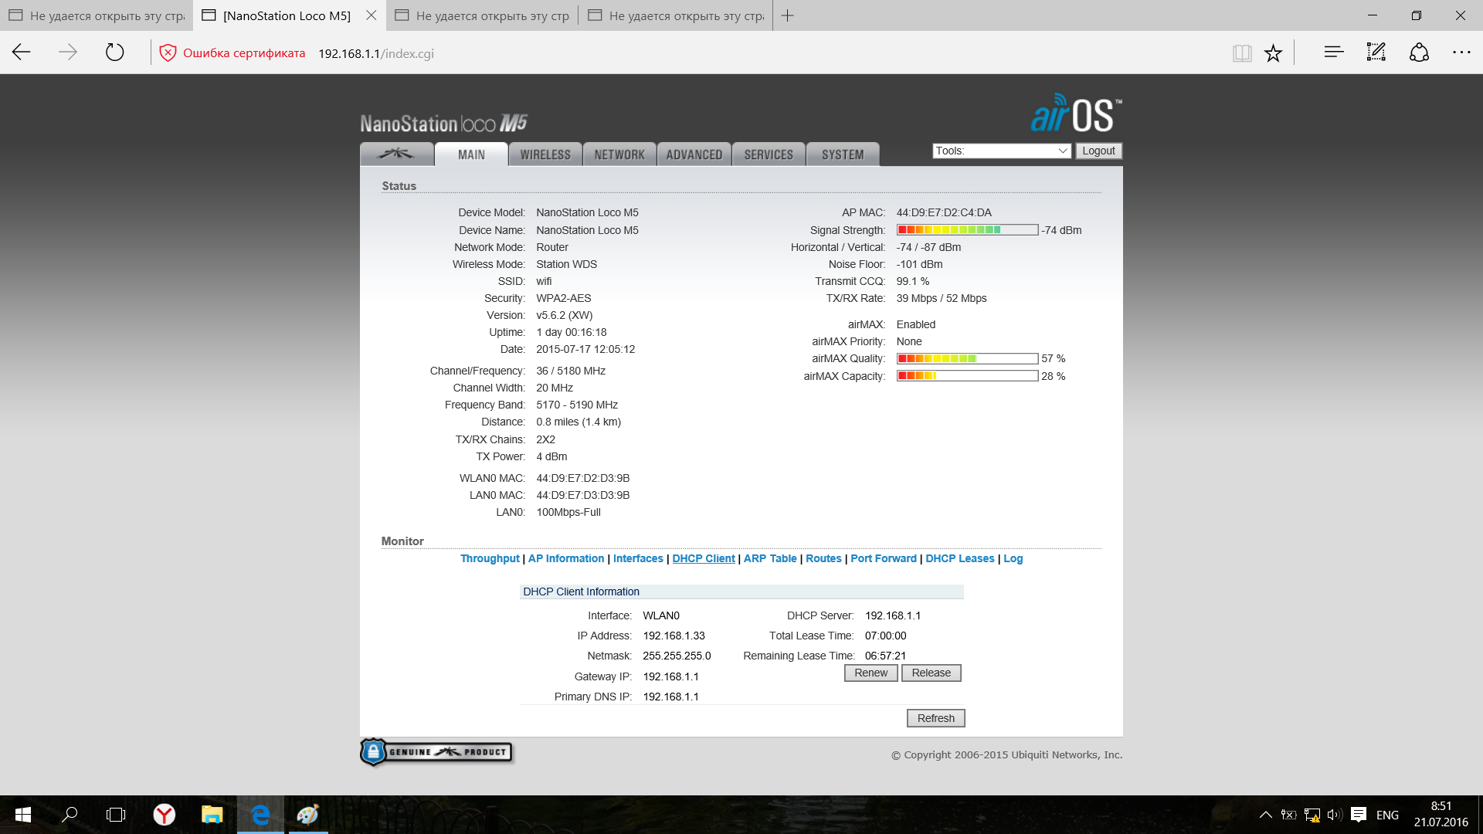The image size is (1483, 834).
Task: Open the SERVICES tab
Action: (x=769, y=154)
